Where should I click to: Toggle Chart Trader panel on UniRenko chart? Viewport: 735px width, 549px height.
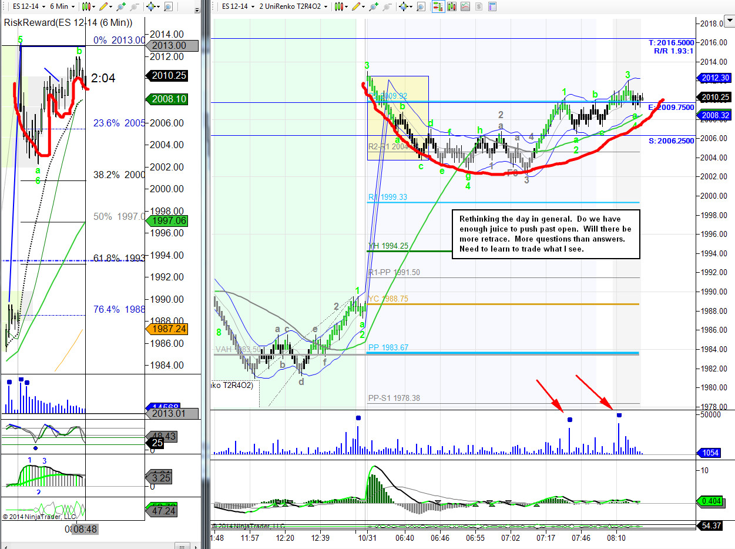click(x=438, y=6)
